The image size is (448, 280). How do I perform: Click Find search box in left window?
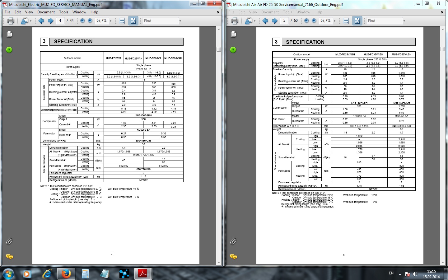tap(161, 21)
